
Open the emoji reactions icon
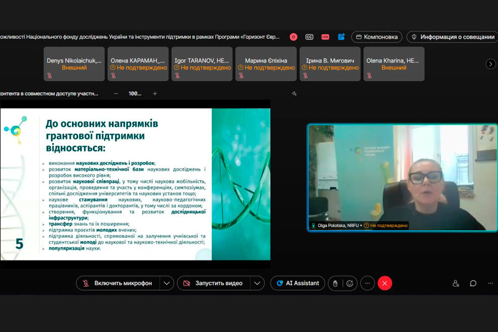(350, 283)
